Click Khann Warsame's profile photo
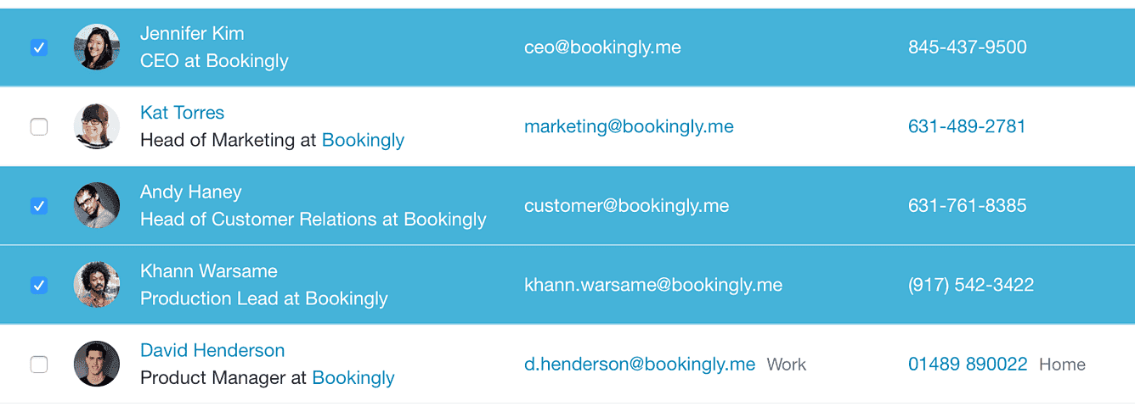 (96, 285)
